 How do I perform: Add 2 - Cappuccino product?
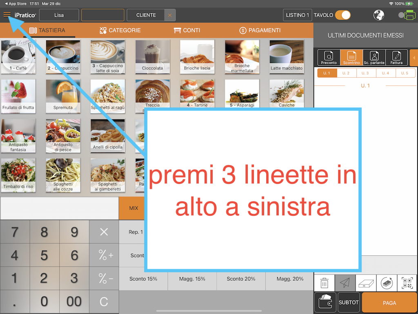click(x=63, y=57)
